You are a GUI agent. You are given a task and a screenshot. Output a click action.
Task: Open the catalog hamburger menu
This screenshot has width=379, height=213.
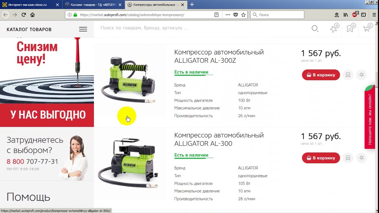83,29
